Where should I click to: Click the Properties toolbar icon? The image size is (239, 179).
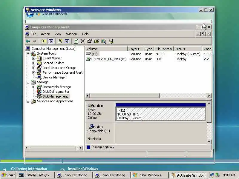pyautogui.click(x=90, y=41)
